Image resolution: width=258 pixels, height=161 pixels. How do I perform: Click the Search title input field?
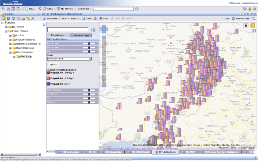[113, 9]
